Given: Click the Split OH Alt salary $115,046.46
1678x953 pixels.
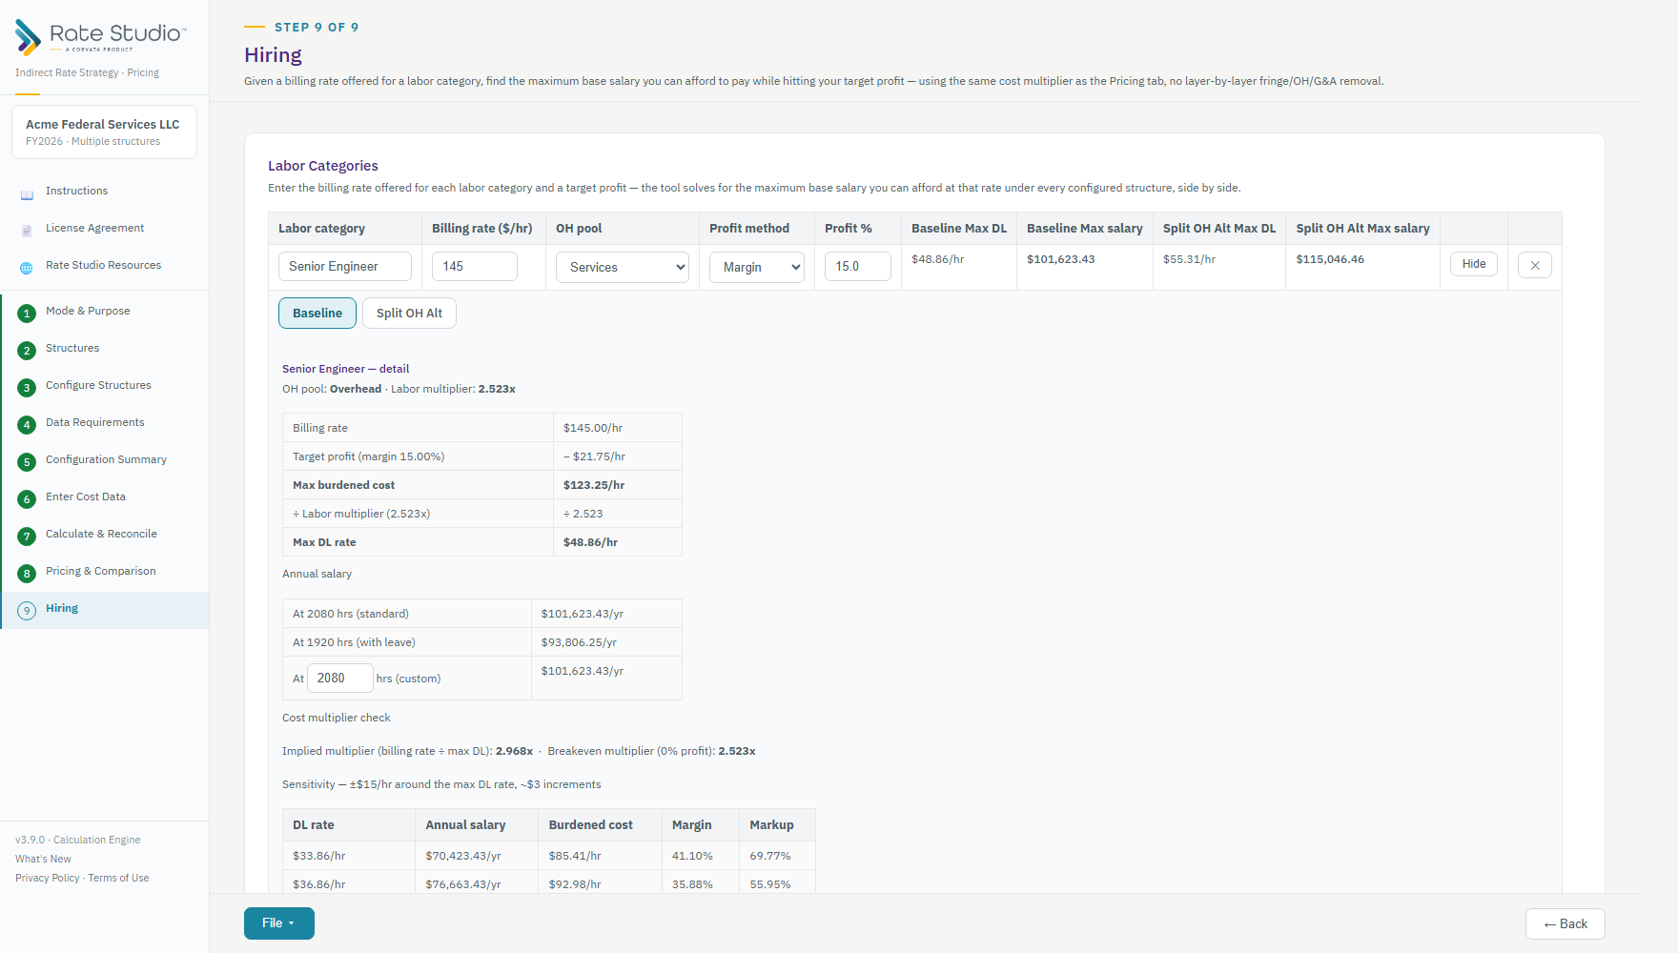Looking at the screenshot, I should (x=1330, y=259).
